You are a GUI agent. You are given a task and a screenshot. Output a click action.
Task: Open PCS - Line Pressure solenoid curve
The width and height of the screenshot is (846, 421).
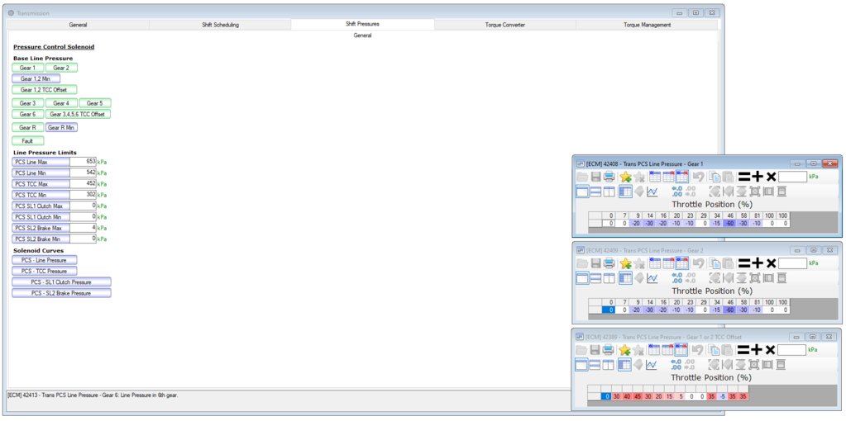click(44, 260)
